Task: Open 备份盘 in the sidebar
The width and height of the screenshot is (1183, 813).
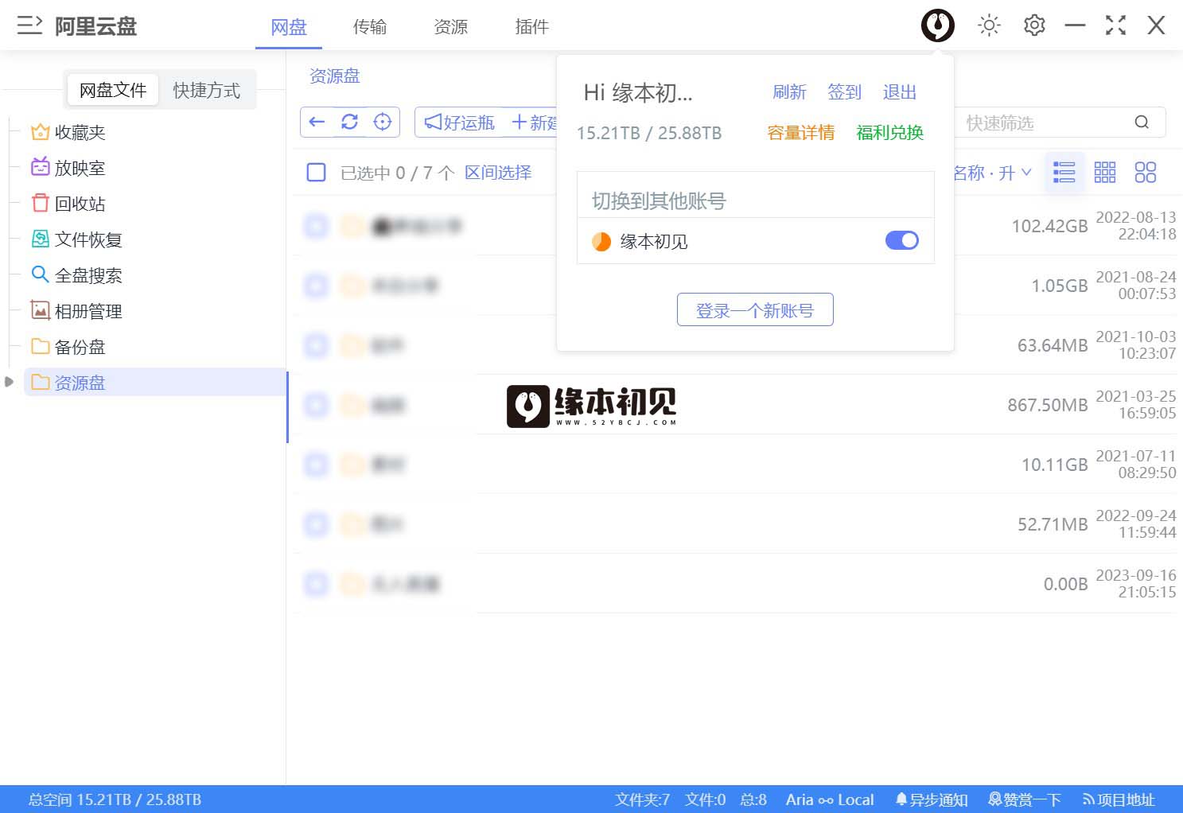Action: click(68, 347)
